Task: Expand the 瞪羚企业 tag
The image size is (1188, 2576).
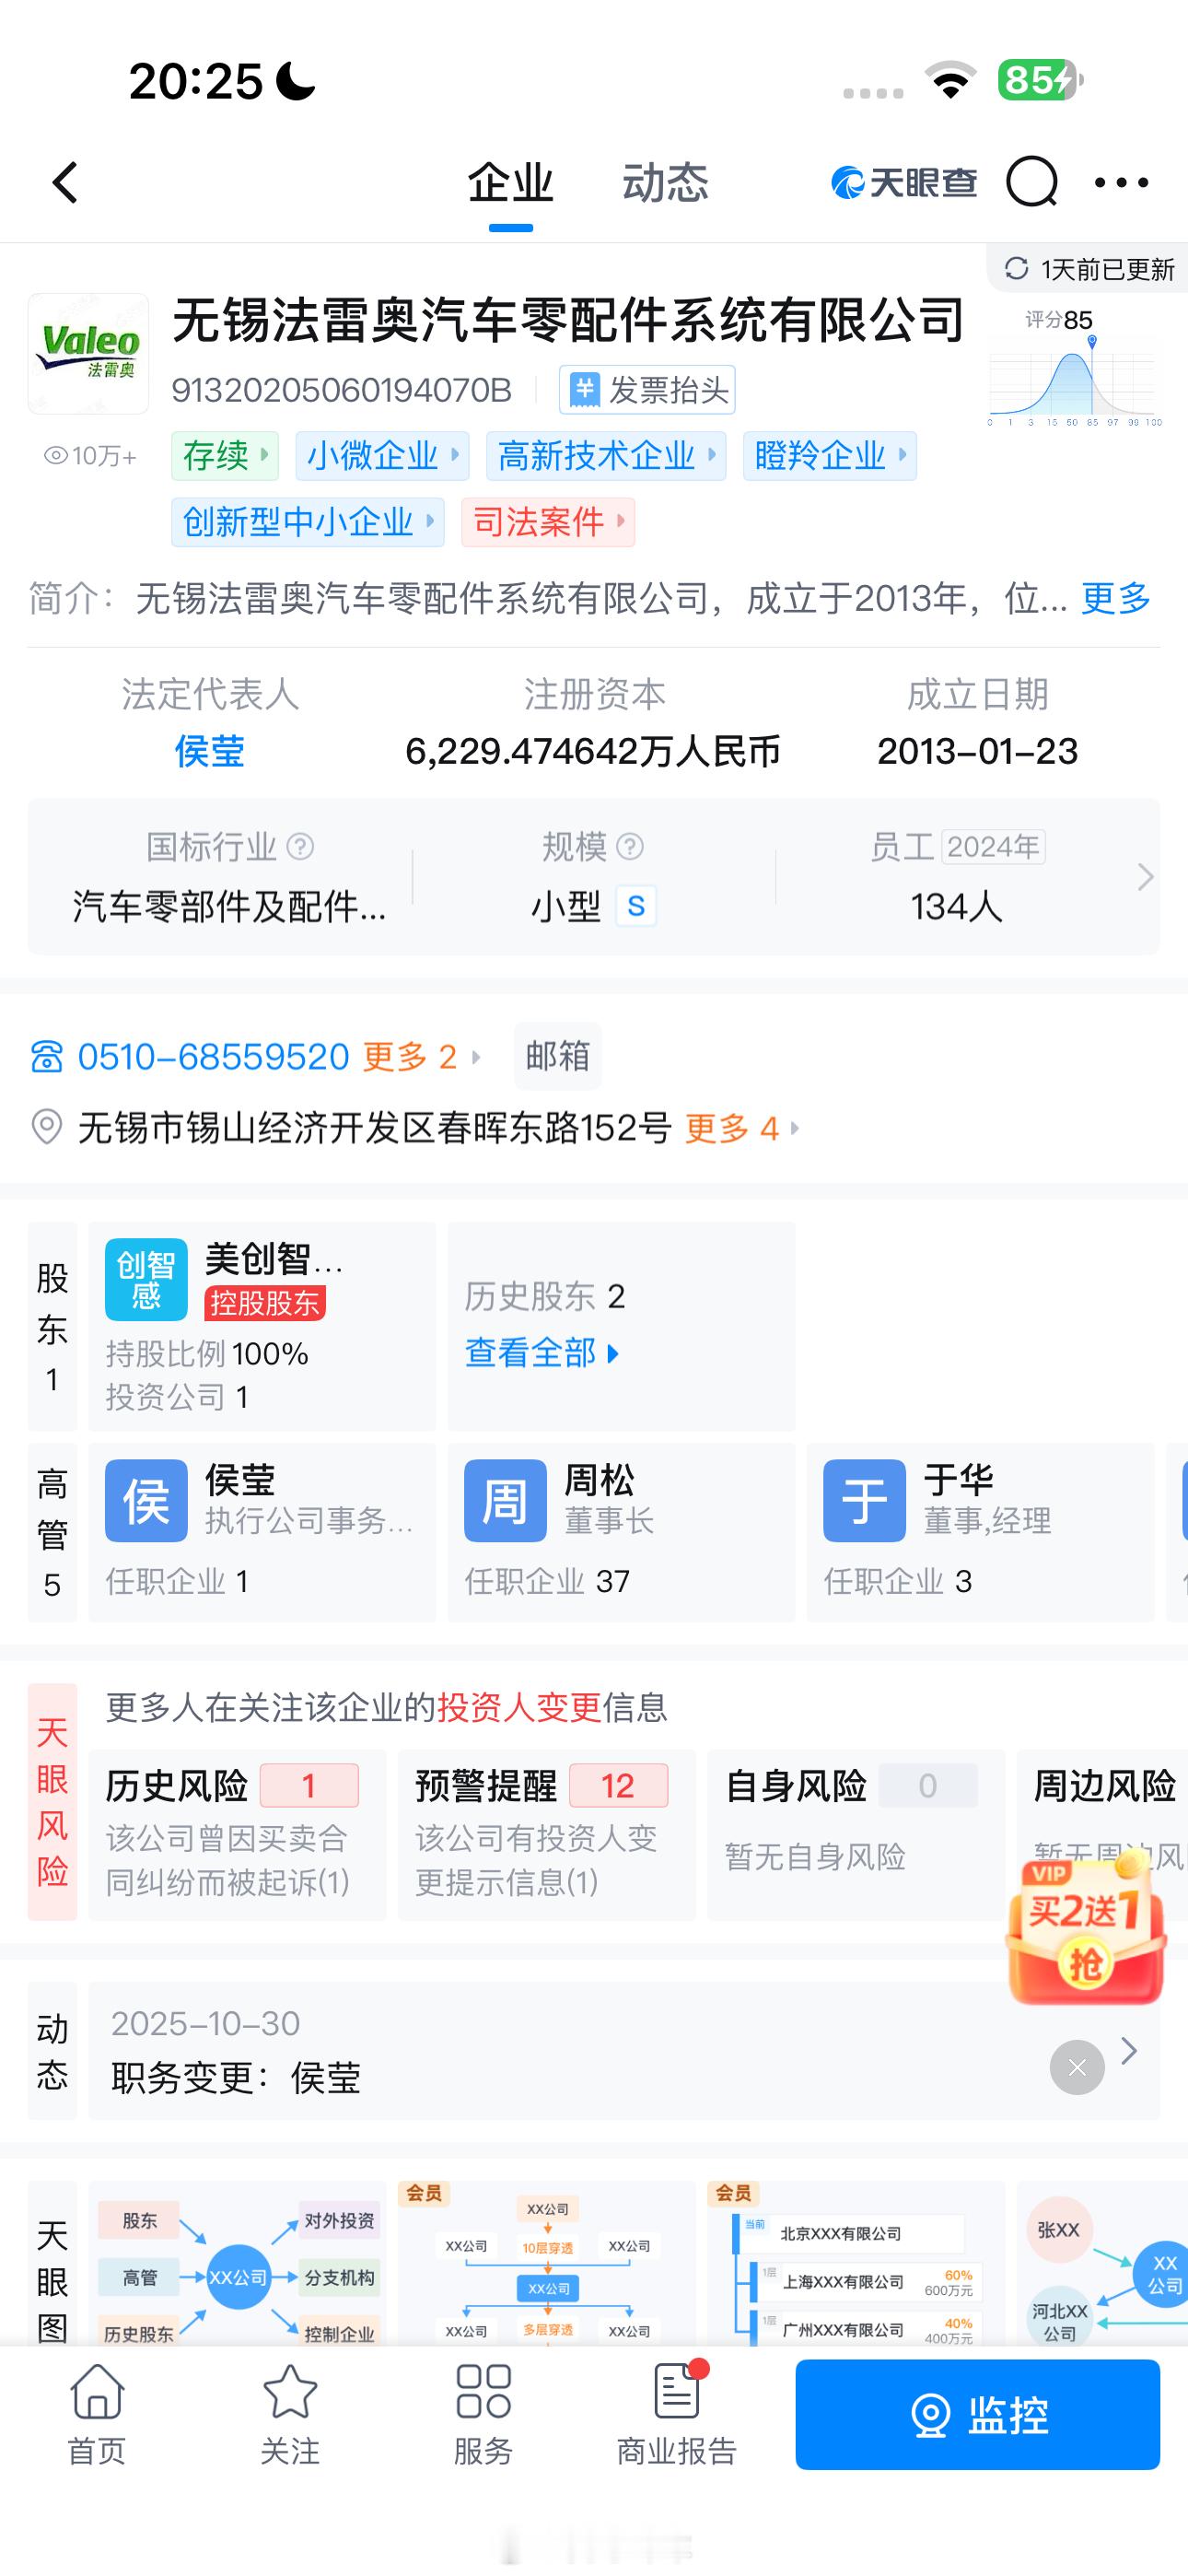Action: (830, 456)
